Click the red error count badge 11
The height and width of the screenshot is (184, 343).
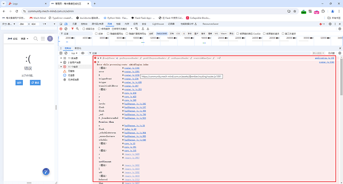[x=322, y=24]
